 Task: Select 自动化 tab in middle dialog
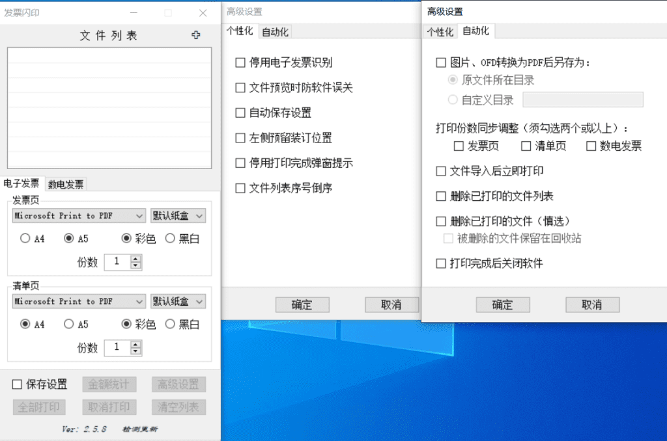click(275, 32)
